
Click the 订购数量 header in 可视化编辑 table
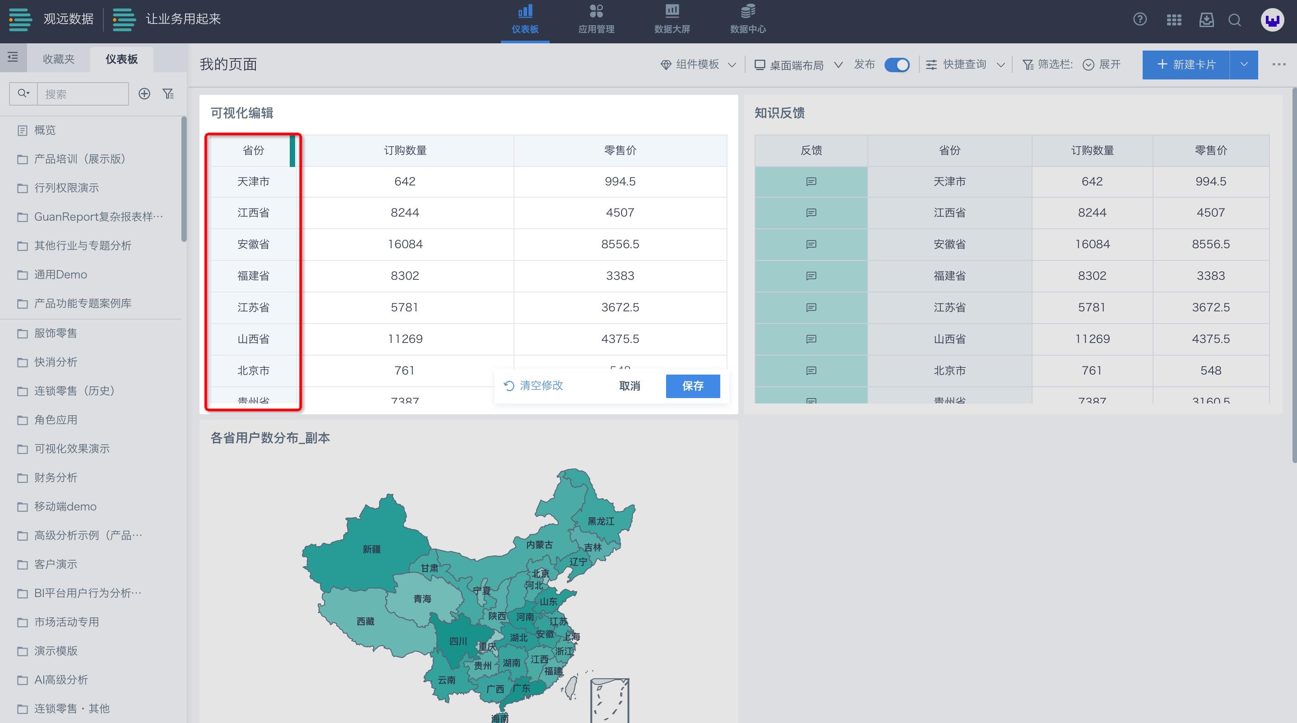[x=405, y=151]
